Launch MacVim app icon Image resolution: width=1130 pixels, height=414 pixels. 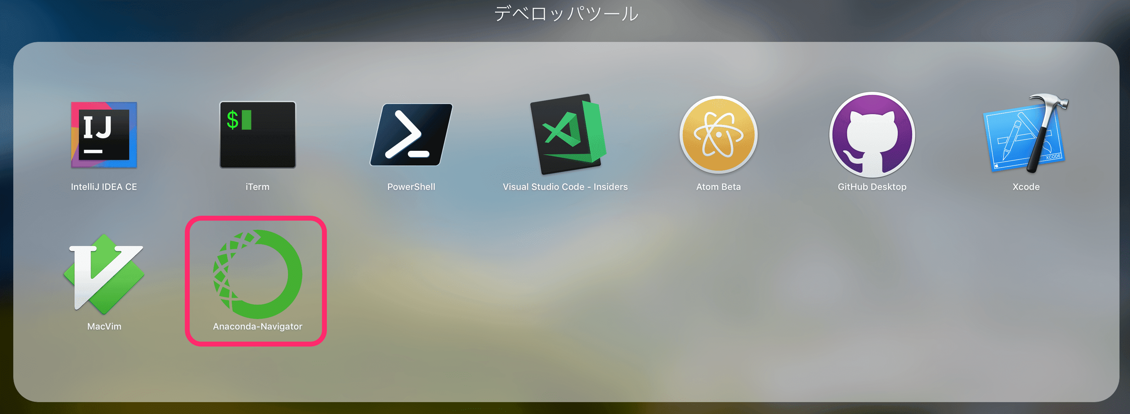104,274
